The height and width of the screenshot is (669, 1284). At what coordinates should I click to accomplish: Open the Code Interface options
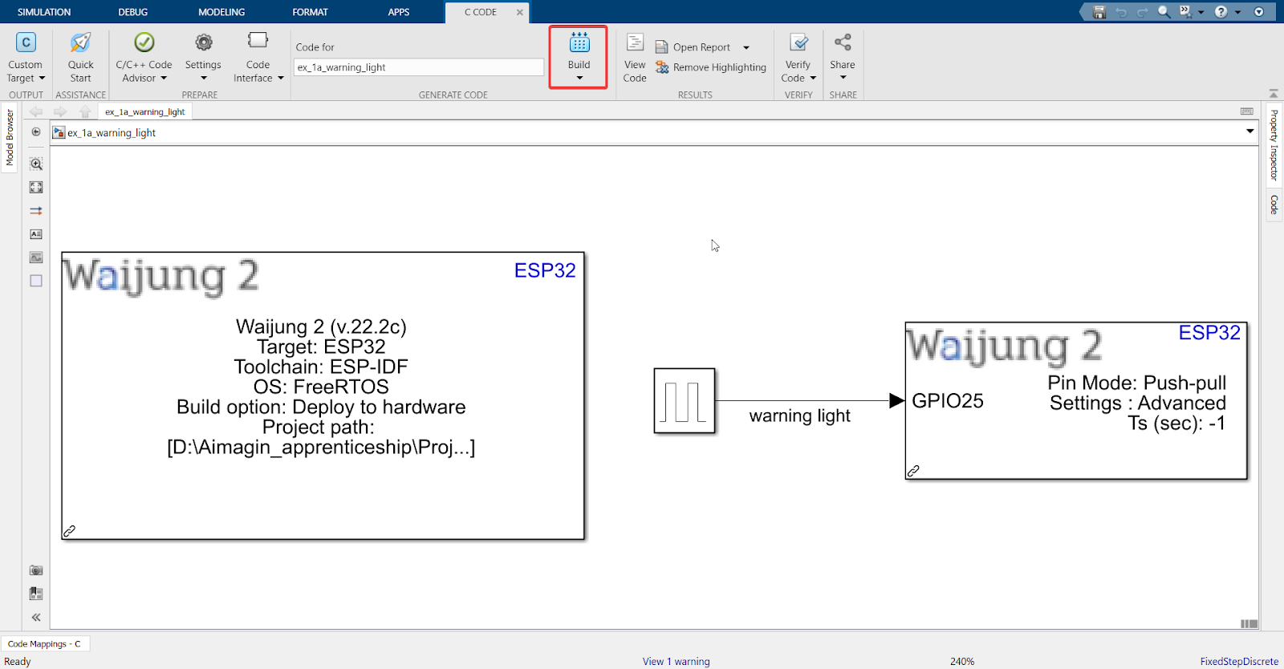click(258, 58)
